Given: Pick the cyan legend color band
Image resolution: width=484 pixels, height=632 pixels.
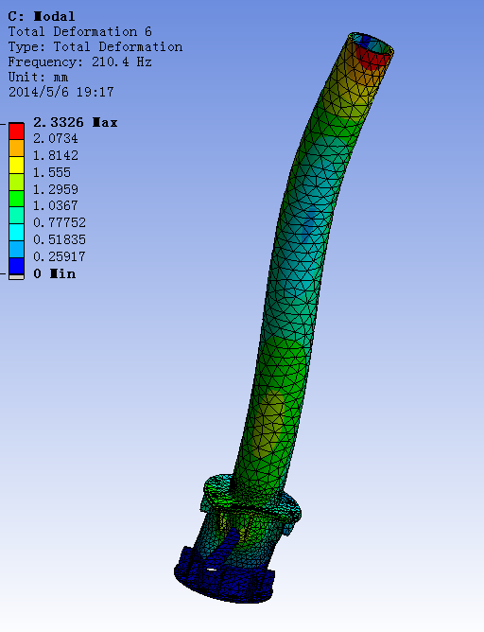Looking at the screenshot, I should pyautogui.click(x=16, y=233).
